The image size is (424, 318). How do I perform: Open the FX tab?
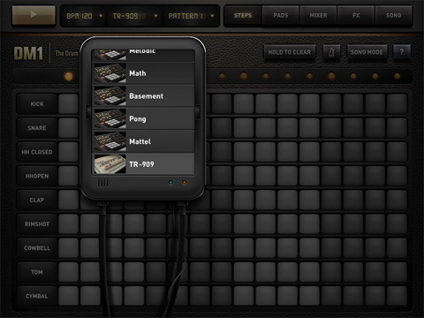[356, 15]
